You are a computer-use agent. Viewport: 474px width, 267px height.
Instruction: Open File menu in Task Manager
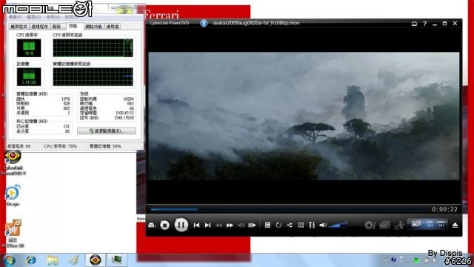pos(15,17)
